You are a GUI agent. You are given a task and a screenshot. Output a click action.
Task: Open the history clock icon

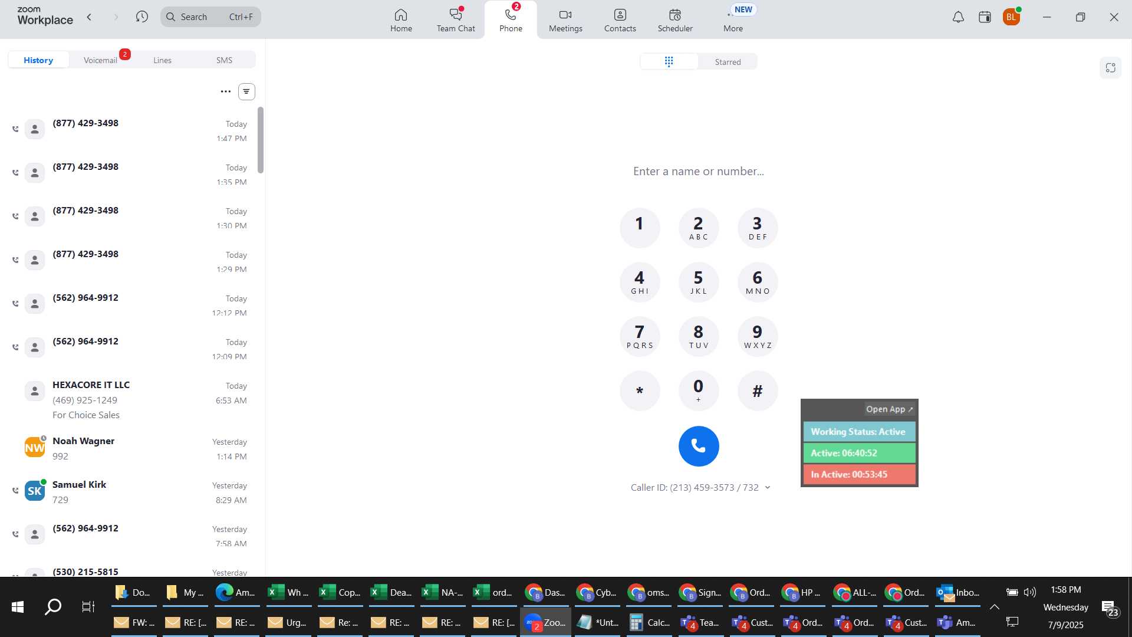[x=141, y=17]
